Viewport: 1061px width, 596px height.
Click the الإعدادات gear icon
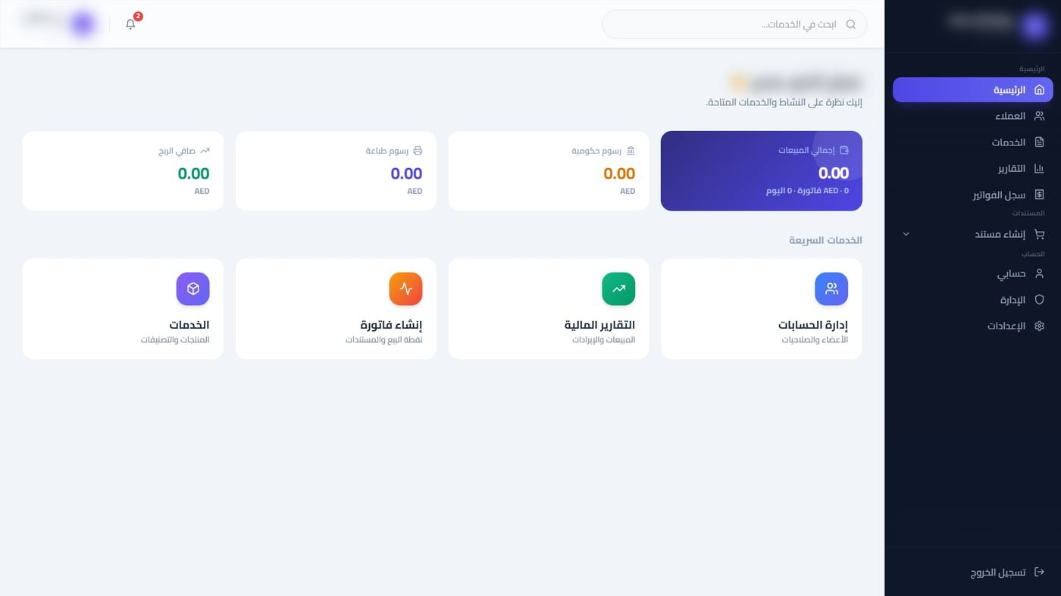coord(1039,326)
